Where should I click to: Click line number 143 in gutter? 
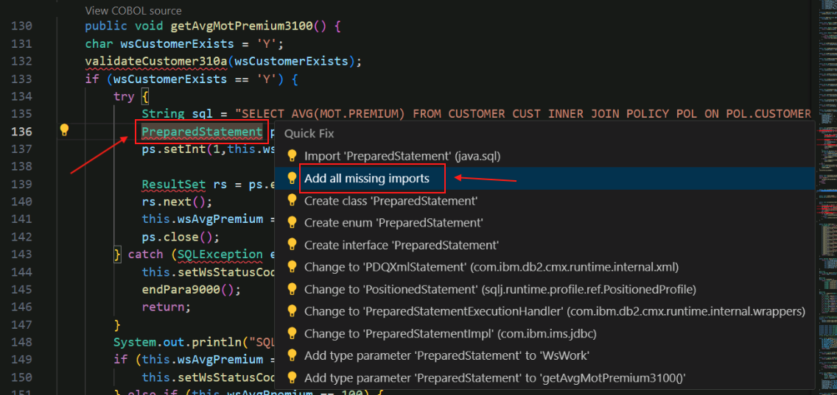pyautogui.click(x=22, y=255)
